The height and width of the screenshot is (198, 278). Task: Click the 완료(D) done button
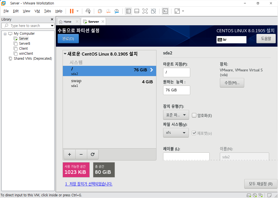click(68, 39)
